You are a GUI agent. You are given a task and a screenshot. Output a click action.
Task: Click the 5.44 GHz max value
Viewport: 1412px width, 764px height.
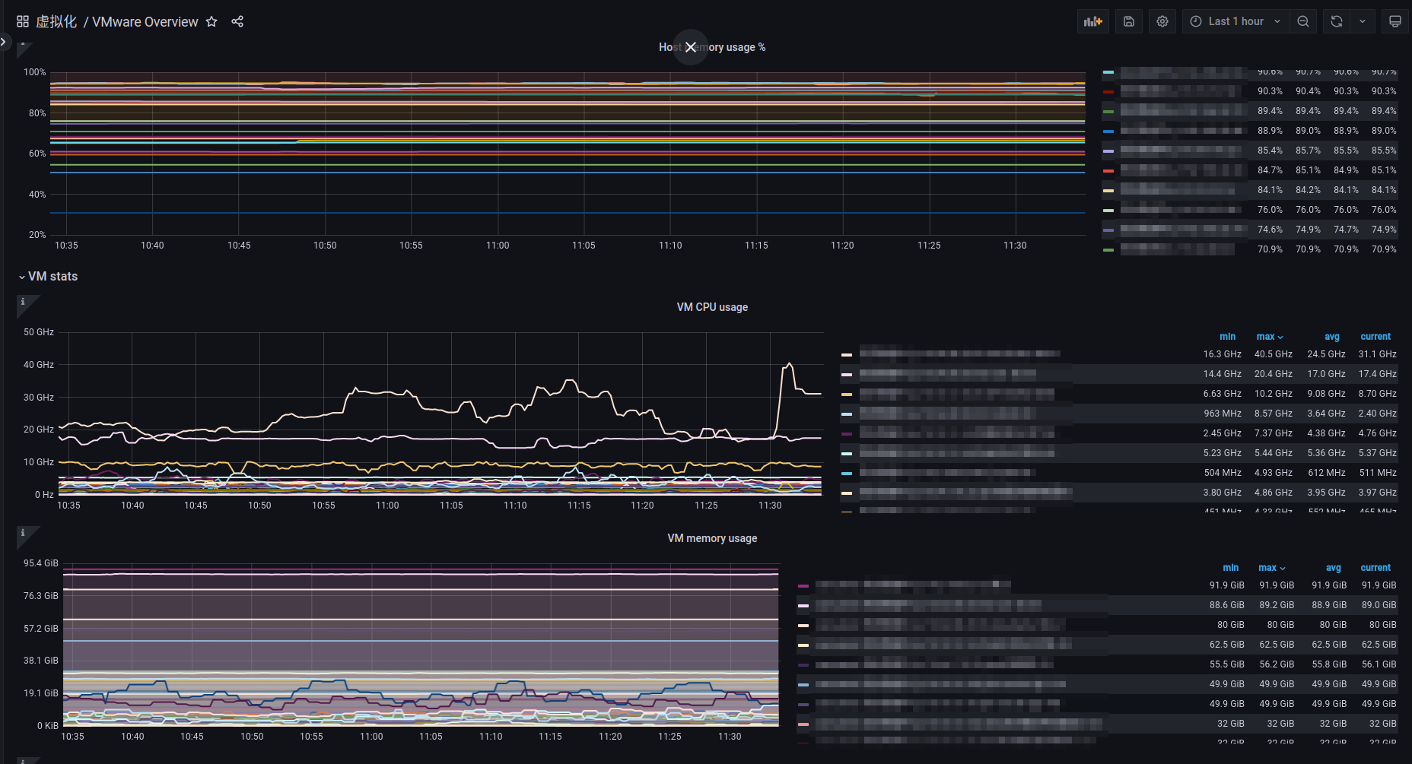click(1274, 453)
